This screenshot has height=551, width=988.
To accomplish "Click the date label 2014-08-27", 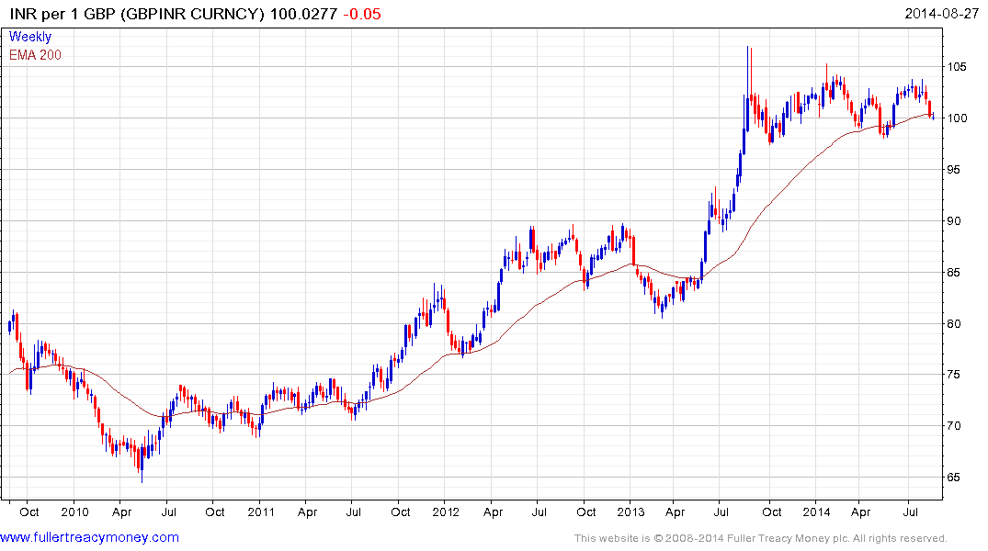I will 941,14.
